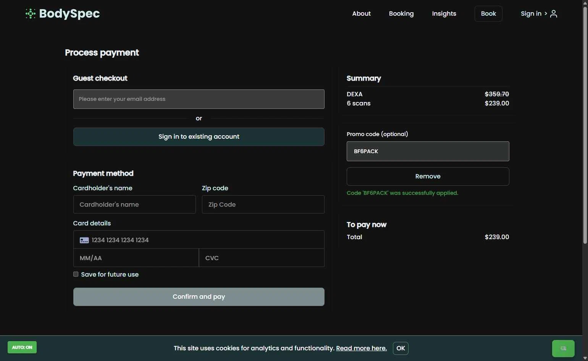Open the Read more here link
This screenshot has width=588, height=361.
[x=361, y=348]
